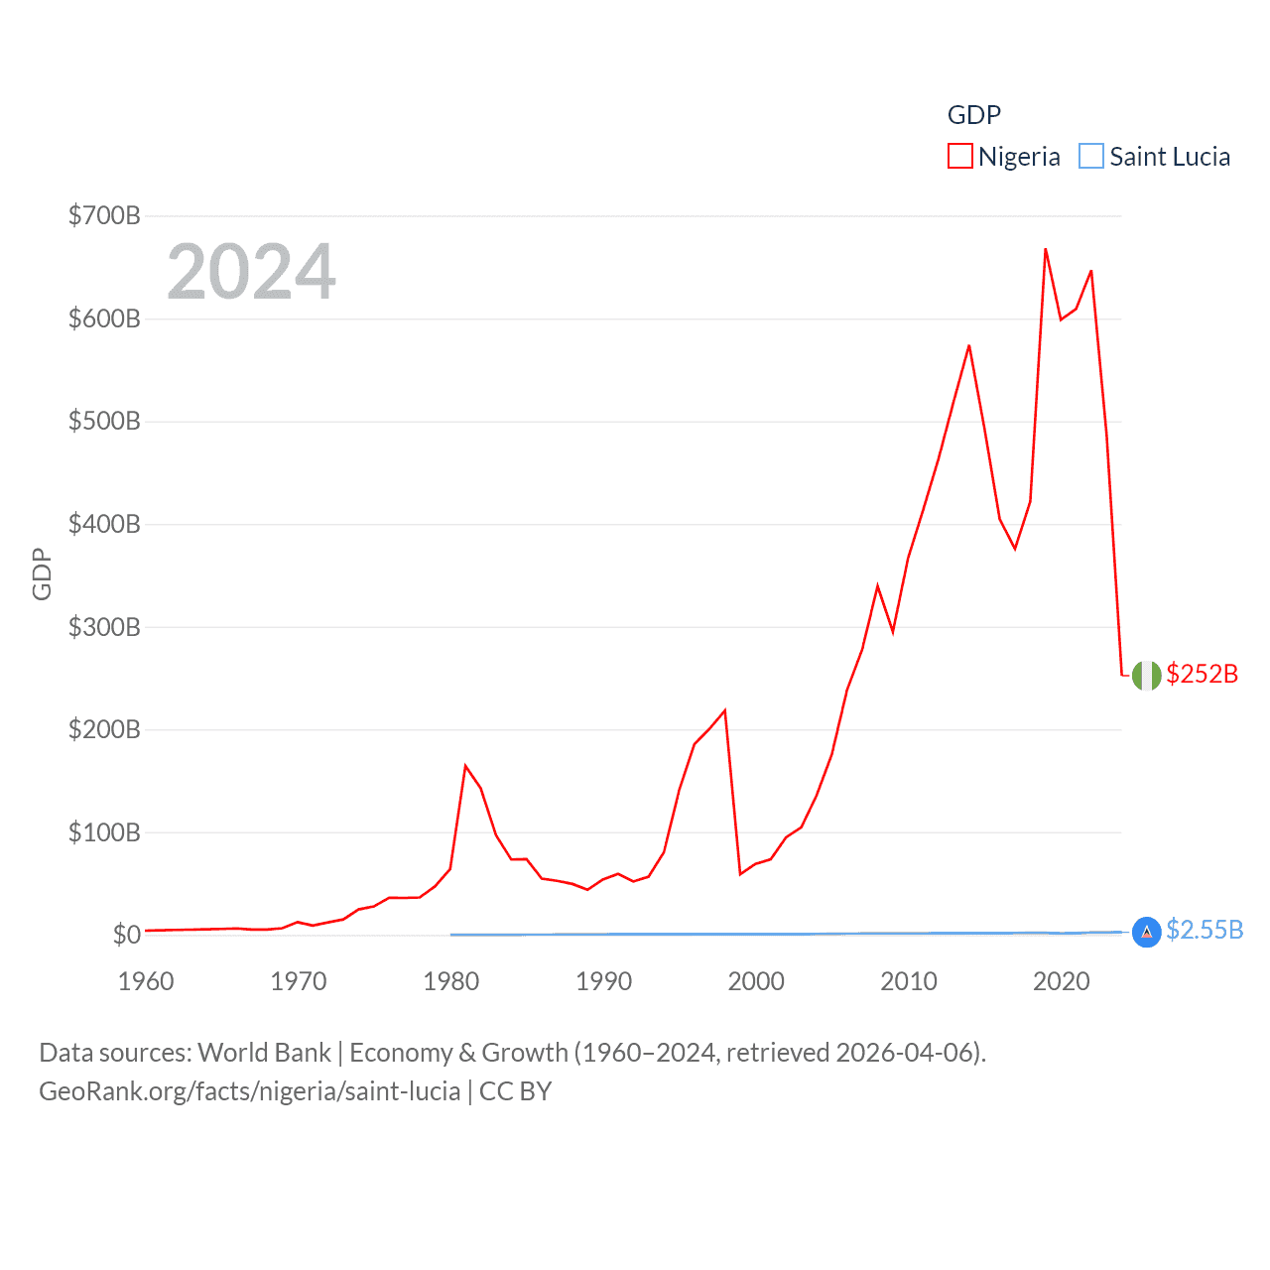This screenshot has width=1270, height=1270.
Task: Click the 1960 x-axis tick label
Action: tap(146, 981)
